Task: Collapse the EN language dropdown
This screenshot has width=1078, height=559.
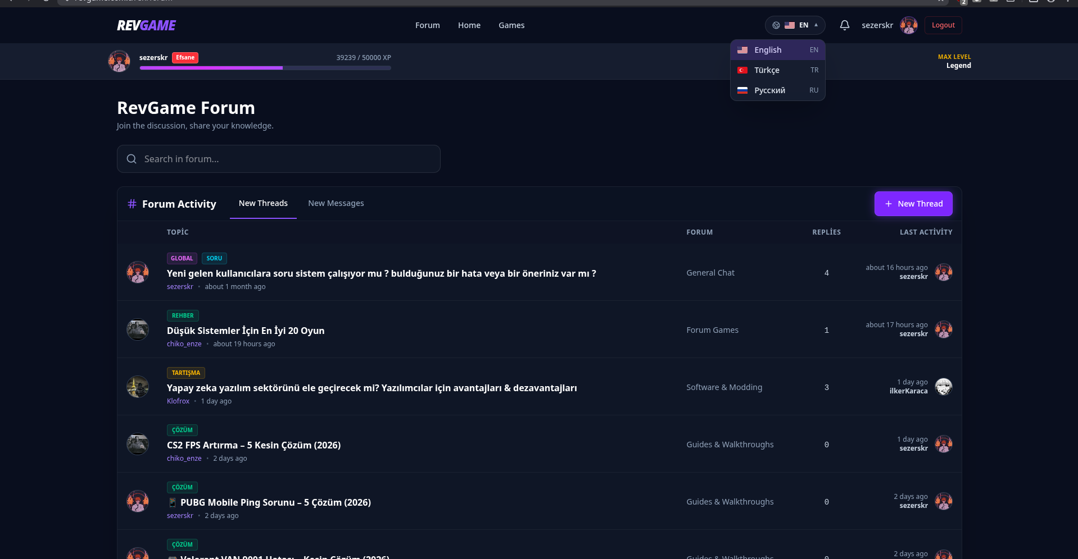Action: [x=795, y=25]
